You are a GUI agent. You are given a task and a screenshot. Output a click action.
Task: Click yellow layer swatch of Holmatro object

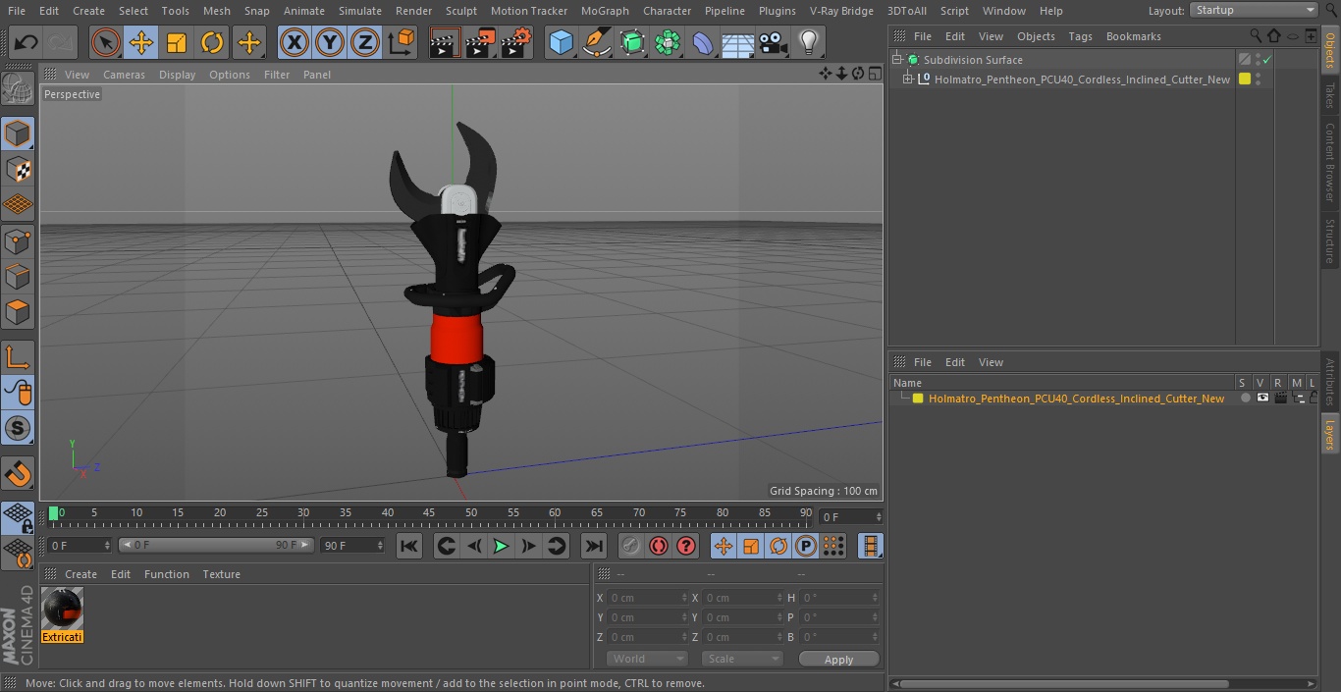pos(1245,80)
